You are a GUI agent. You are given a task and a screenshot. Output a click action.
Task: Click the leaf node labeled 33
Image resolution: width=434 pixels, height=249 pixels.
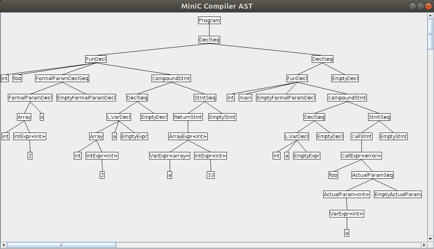(211, 175)
